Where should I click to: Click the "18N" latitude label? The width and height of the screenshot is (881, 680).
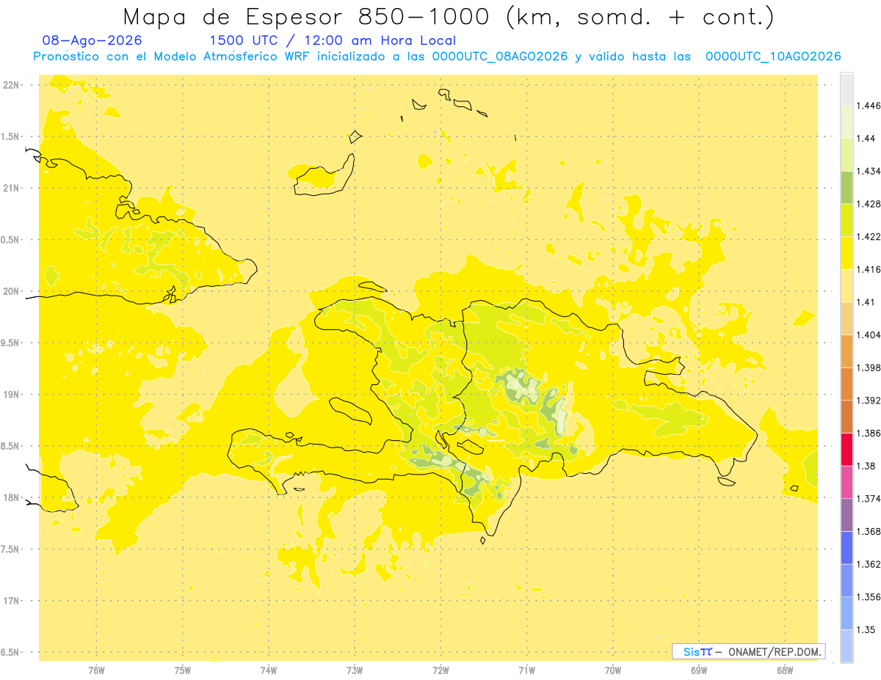[x=12, y=497]
